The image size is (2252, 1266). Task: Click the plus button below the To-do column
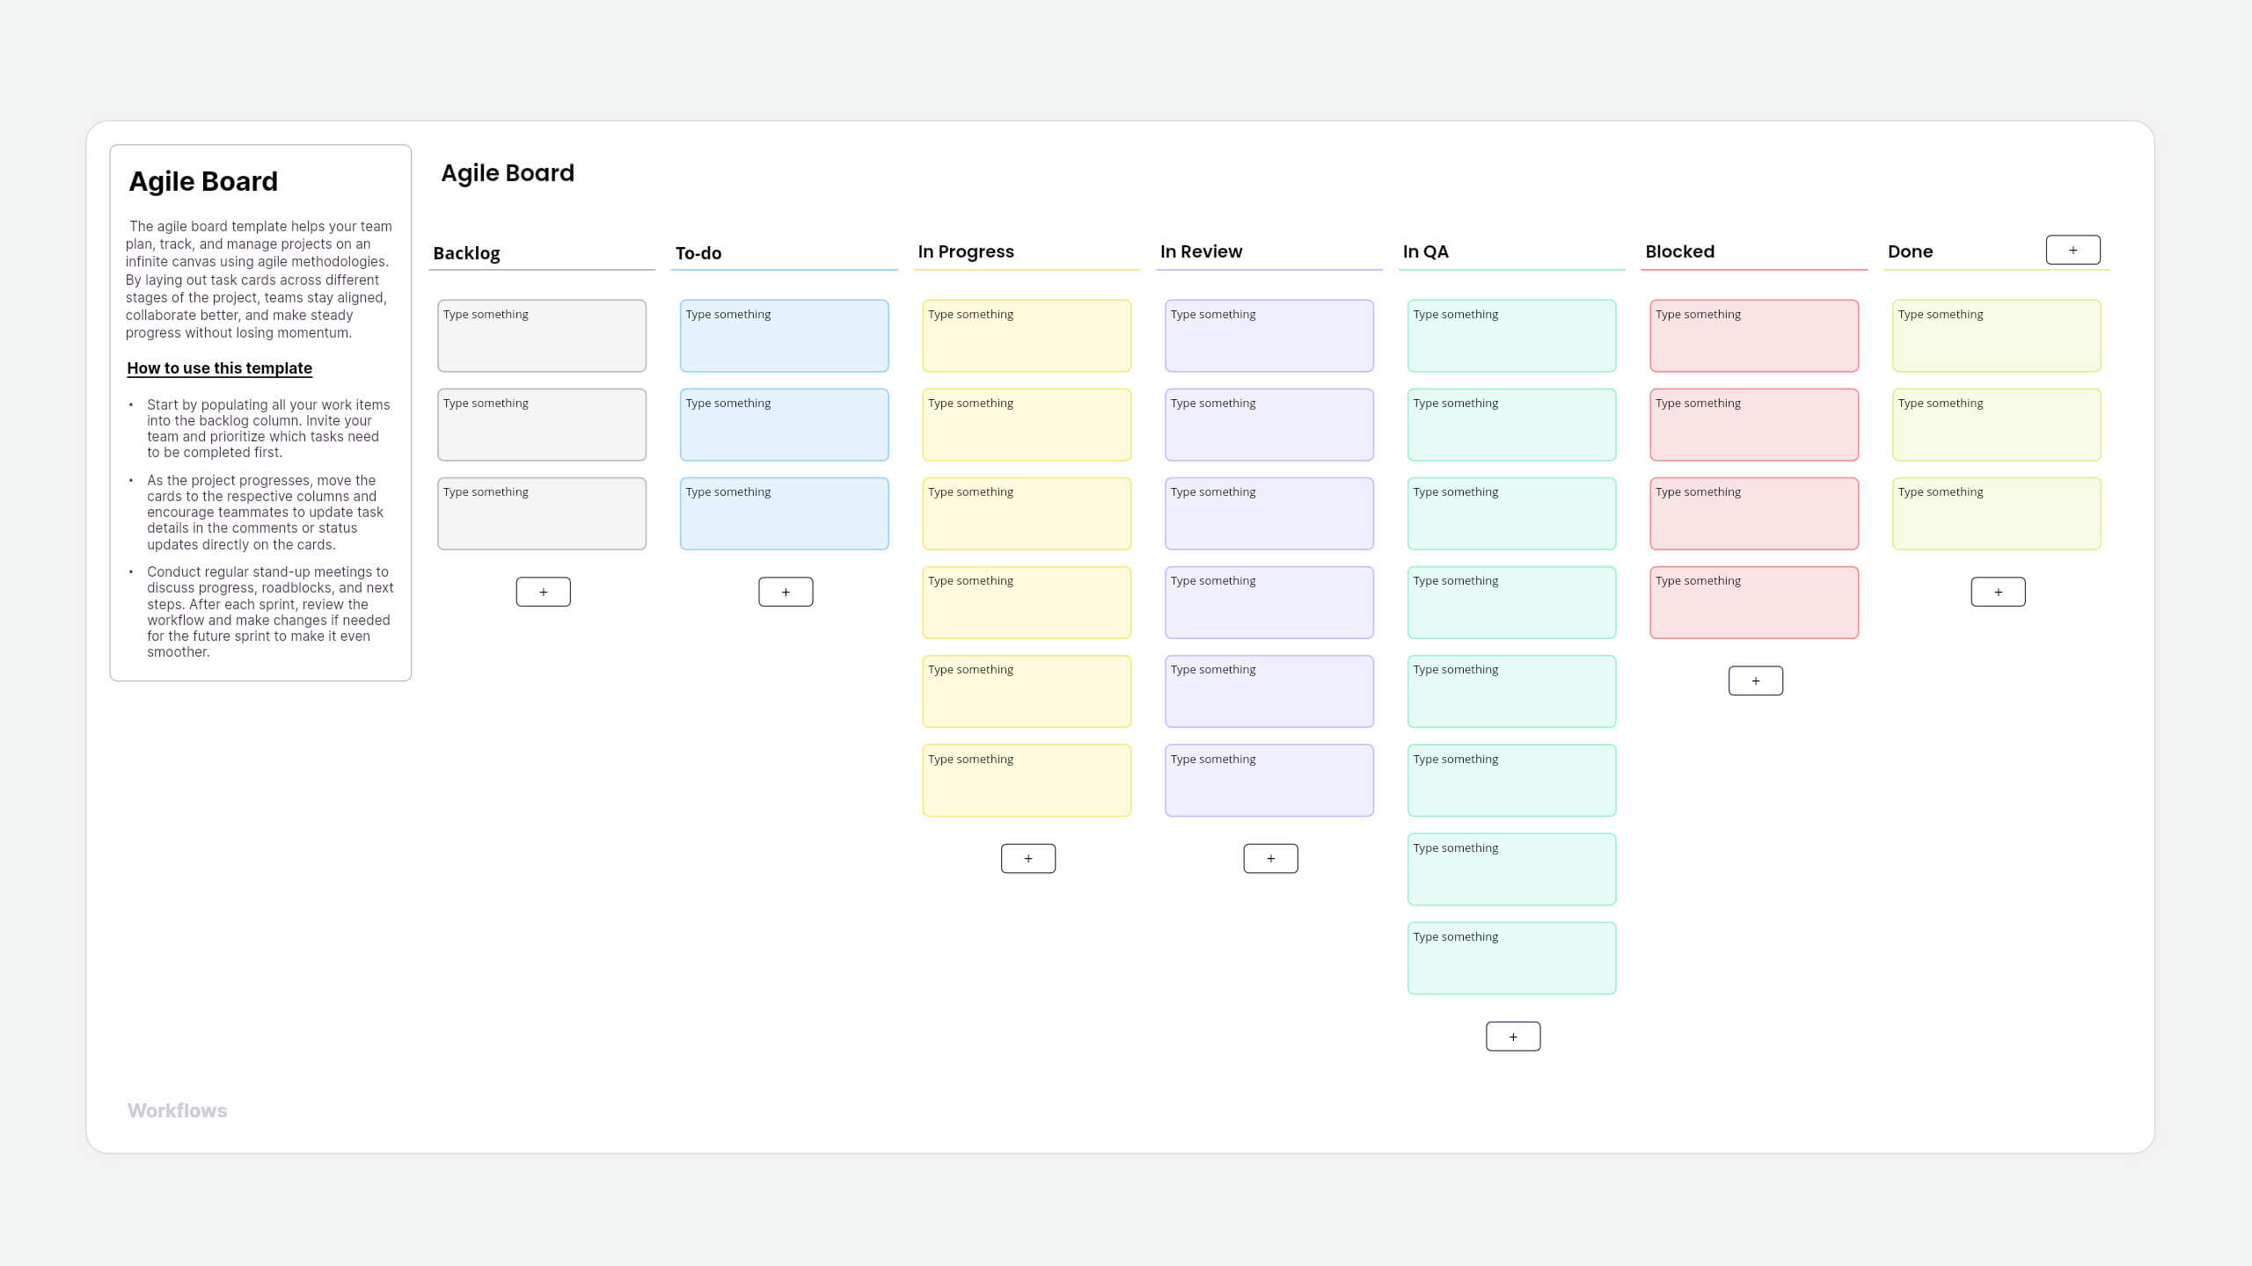pyautogui.click(x=785, y=591)
